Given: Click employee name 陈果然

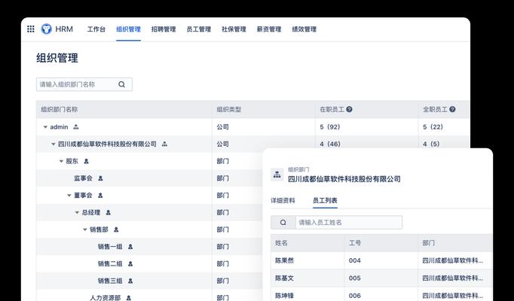Looking at the screenshot, I should (285, 261).
